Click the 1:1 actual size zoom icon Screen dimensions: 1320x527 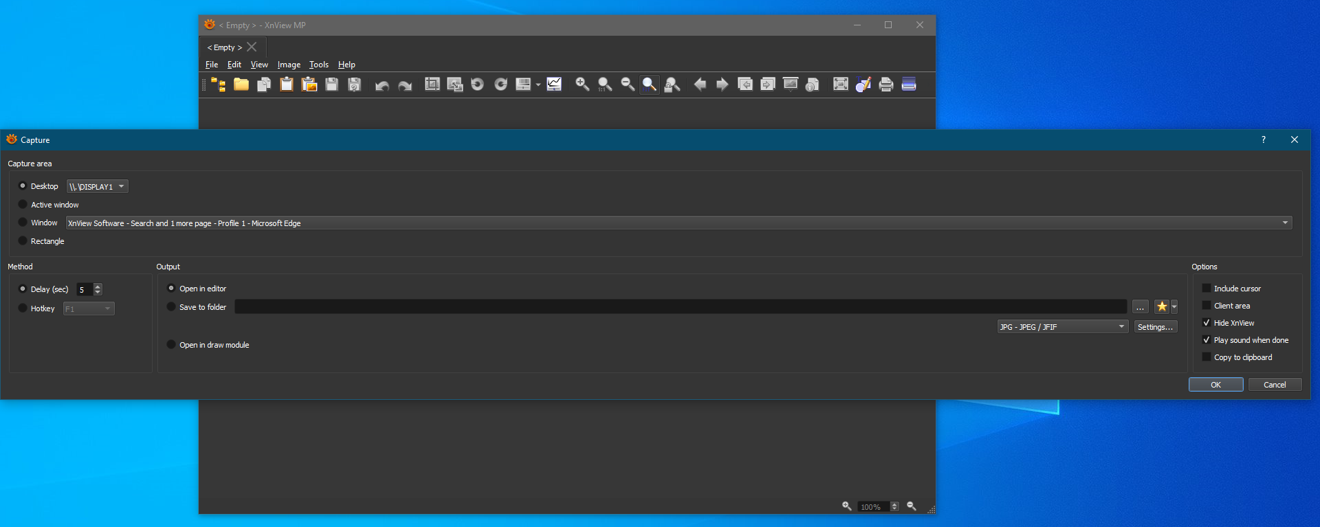click(605, 85)
